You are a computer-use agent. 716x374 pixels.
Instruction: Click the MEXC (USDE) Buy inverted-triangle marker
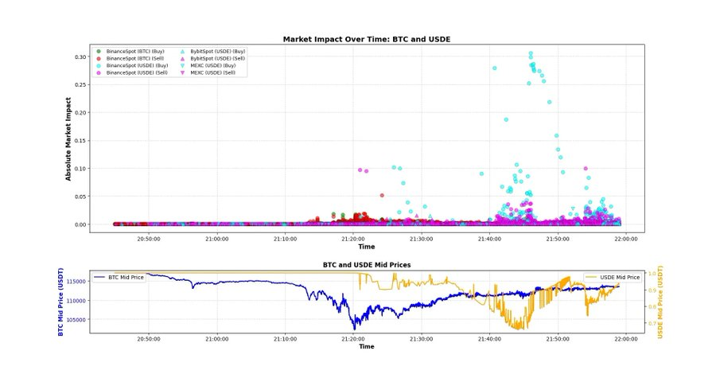tap(182, 65)
